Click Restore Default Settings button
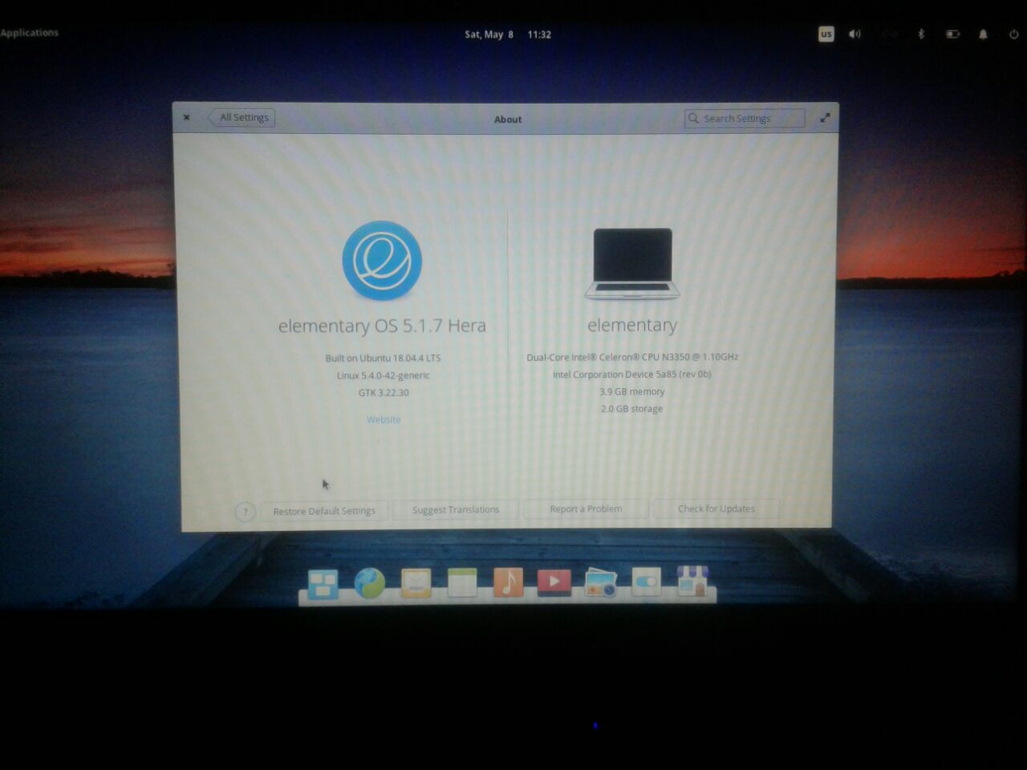 (324, 511)
